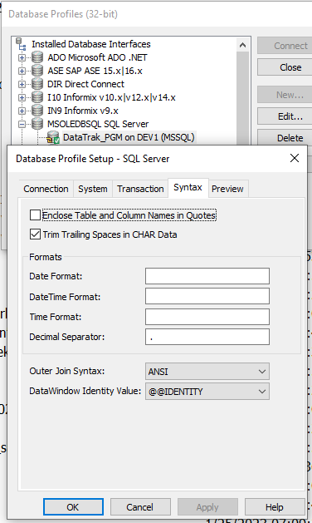Expand the ADO Microsoft ADO .NET node
312x523 pixels.
coord(22,57)
